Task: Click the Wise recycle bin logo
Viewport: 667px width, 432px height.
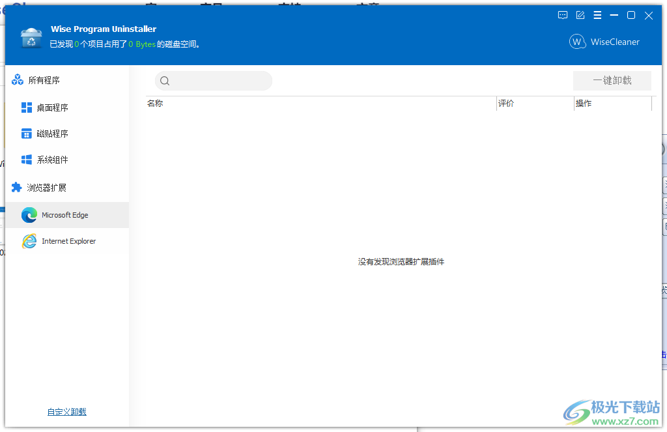Action: point(31,38)
